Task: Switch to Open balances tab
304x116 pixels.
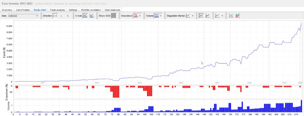Action: pyautogui.click(x=112, y=10)
